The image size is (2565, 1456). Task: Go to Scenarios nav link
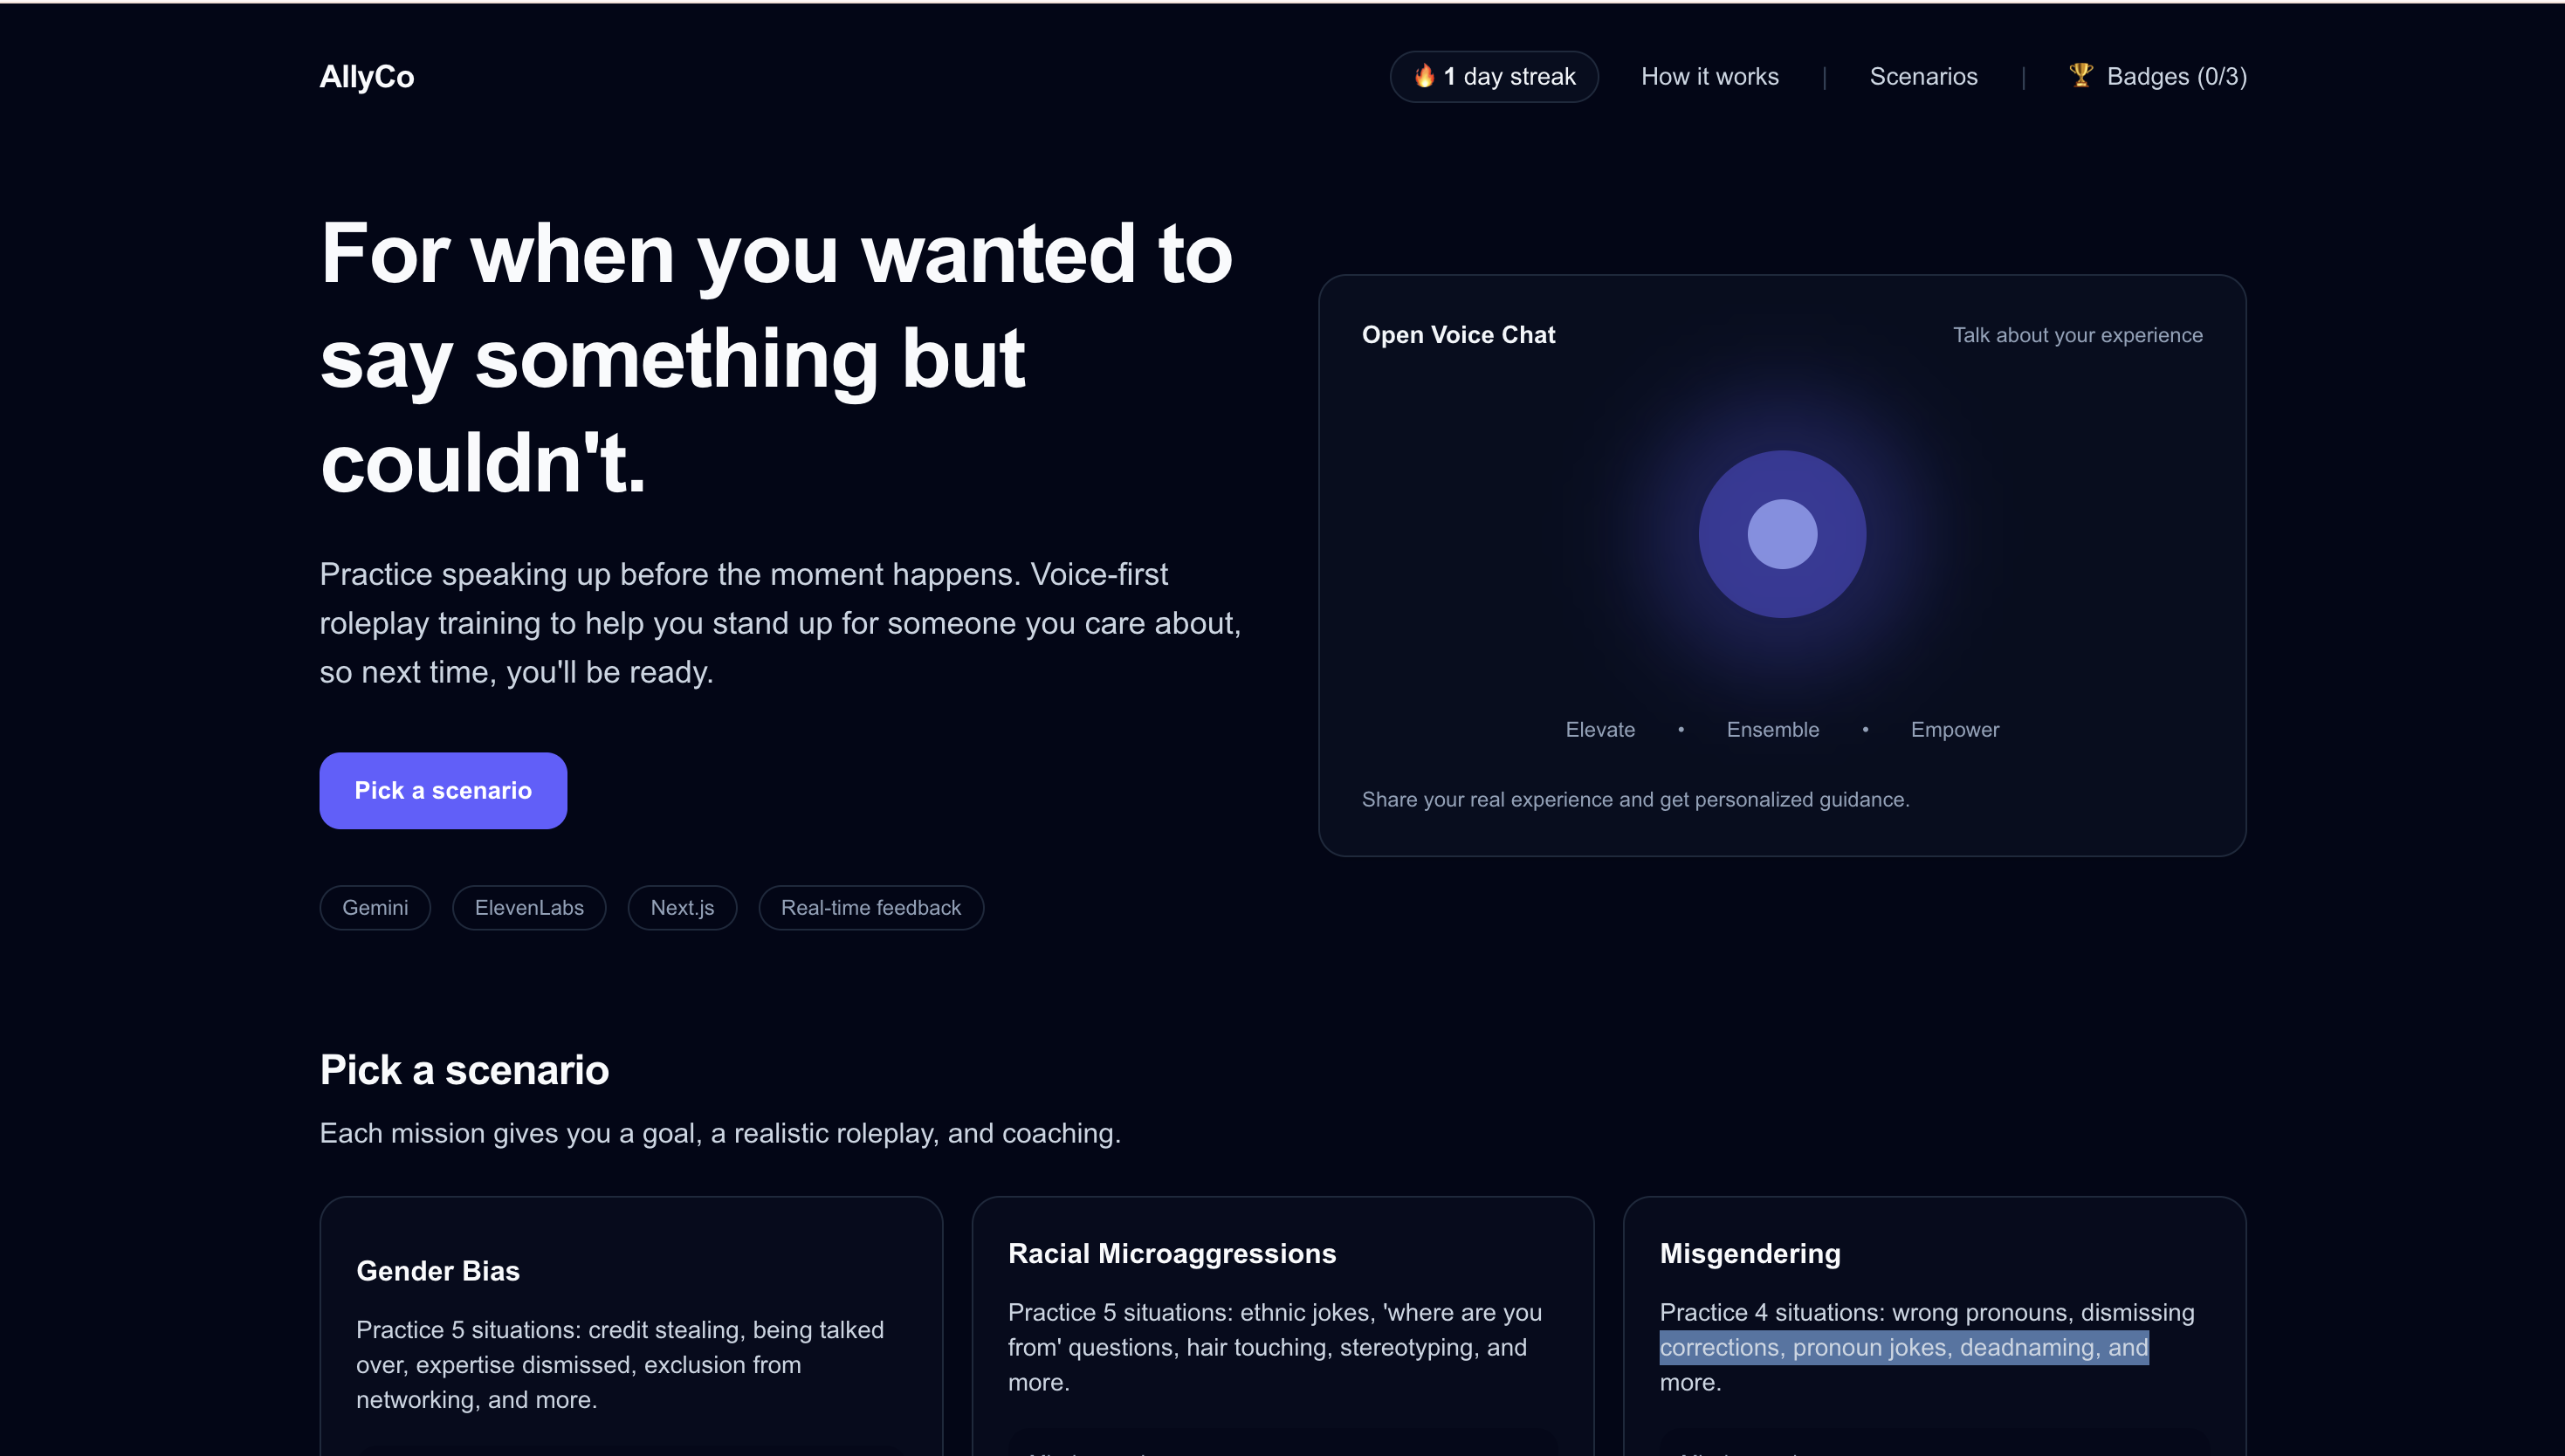tap(1922, 77)
